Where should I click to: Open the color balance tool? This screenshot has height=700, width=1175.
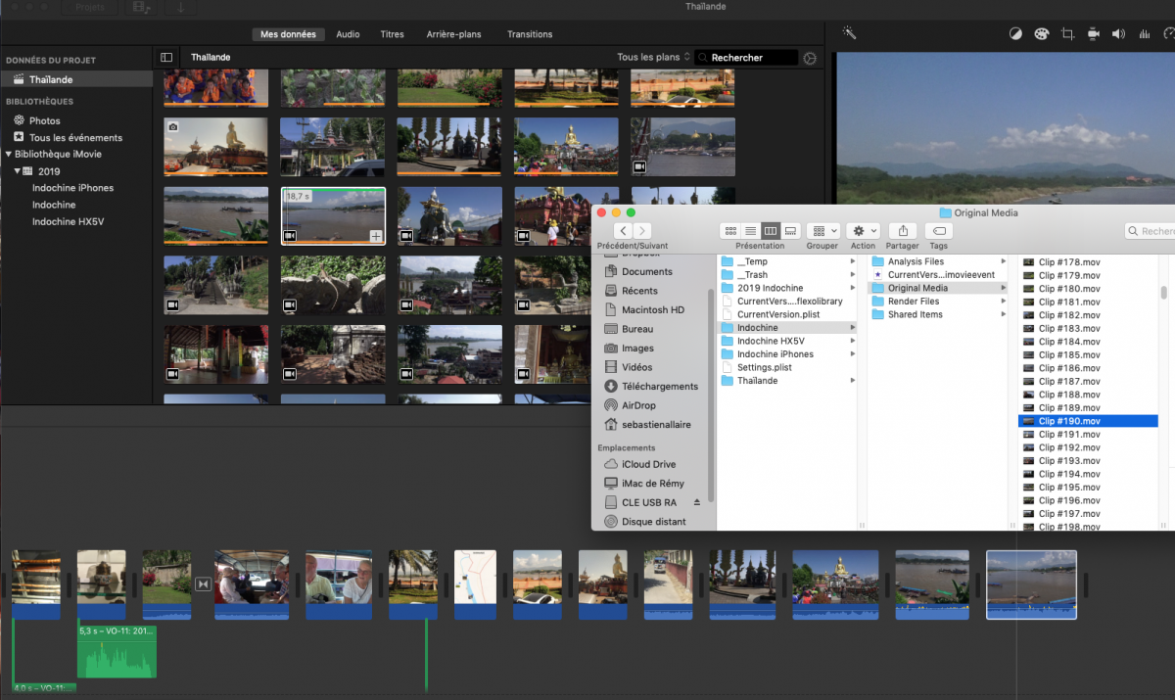click(x=1015, y=34)
